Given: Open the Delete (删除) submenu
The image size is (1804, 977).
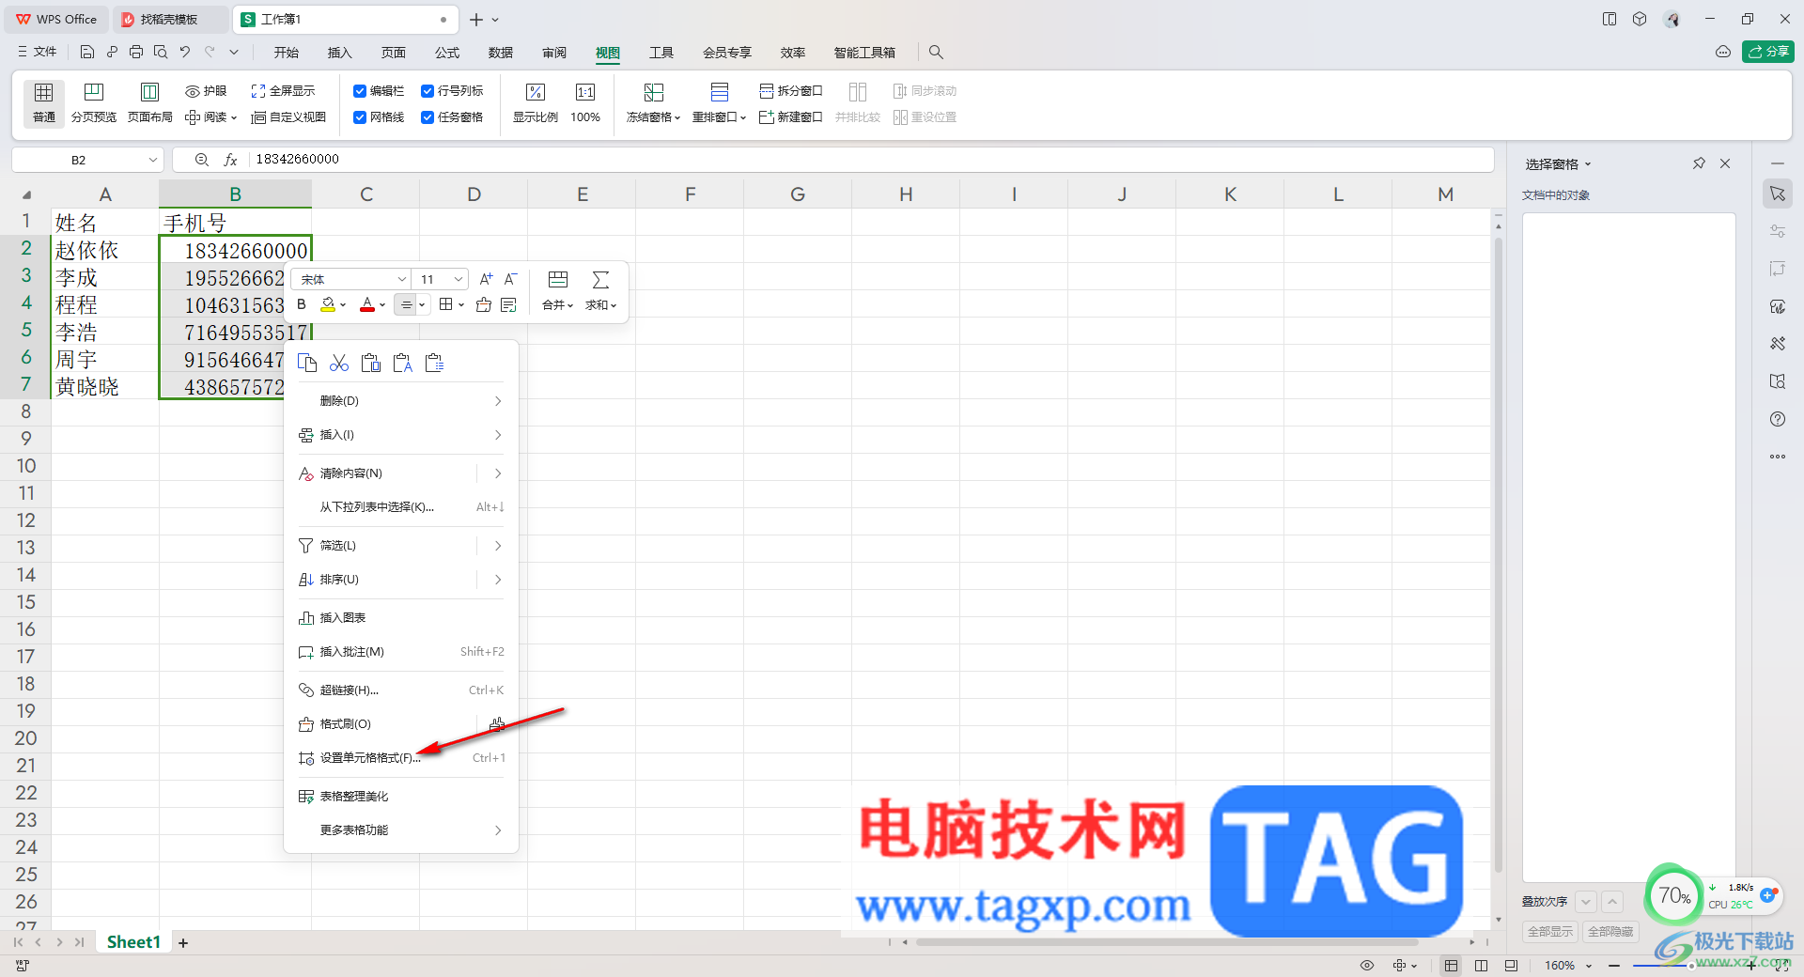Looking at the screenshot, I should 401,401.
